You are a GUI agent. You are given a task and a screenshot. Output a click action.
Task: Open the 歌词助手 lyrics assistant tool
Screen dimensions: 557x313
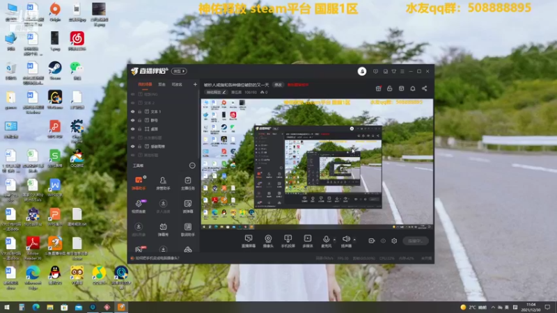[187, 230]
